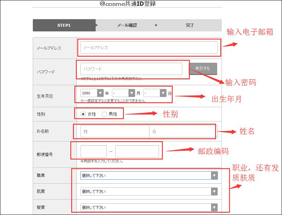Focus the first 郵便番号 postal code box
Screen dimensions: 282x215
tap(93, 151)
